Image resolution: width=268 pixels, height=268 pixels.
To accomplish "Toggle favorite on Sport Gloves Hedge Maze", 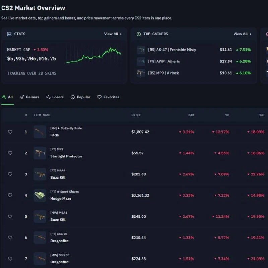I will [x=10, y=195].
